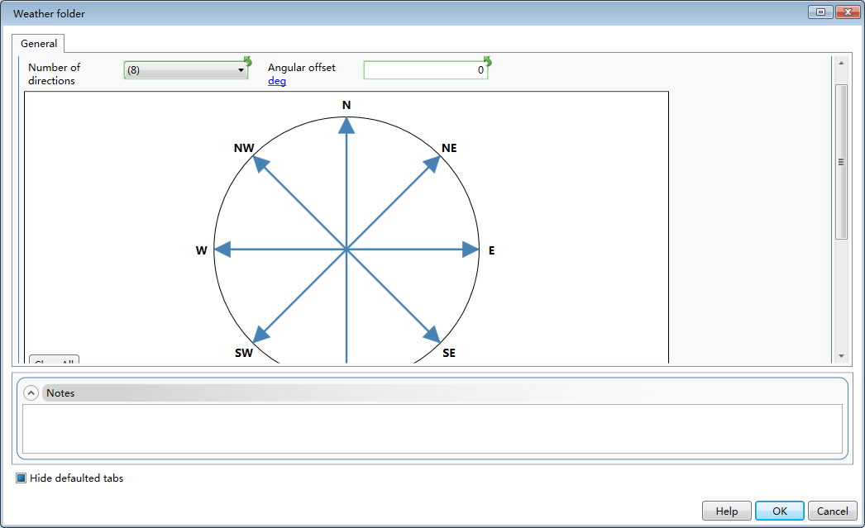The width and height of the screenshot is (865, 528).
Task: Reset the Number of directions value icon
Action: click(248, 60)
